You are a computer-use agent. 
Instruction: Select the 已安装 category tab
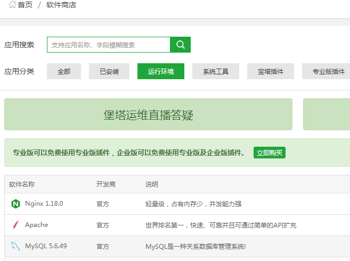pos(109,71)
